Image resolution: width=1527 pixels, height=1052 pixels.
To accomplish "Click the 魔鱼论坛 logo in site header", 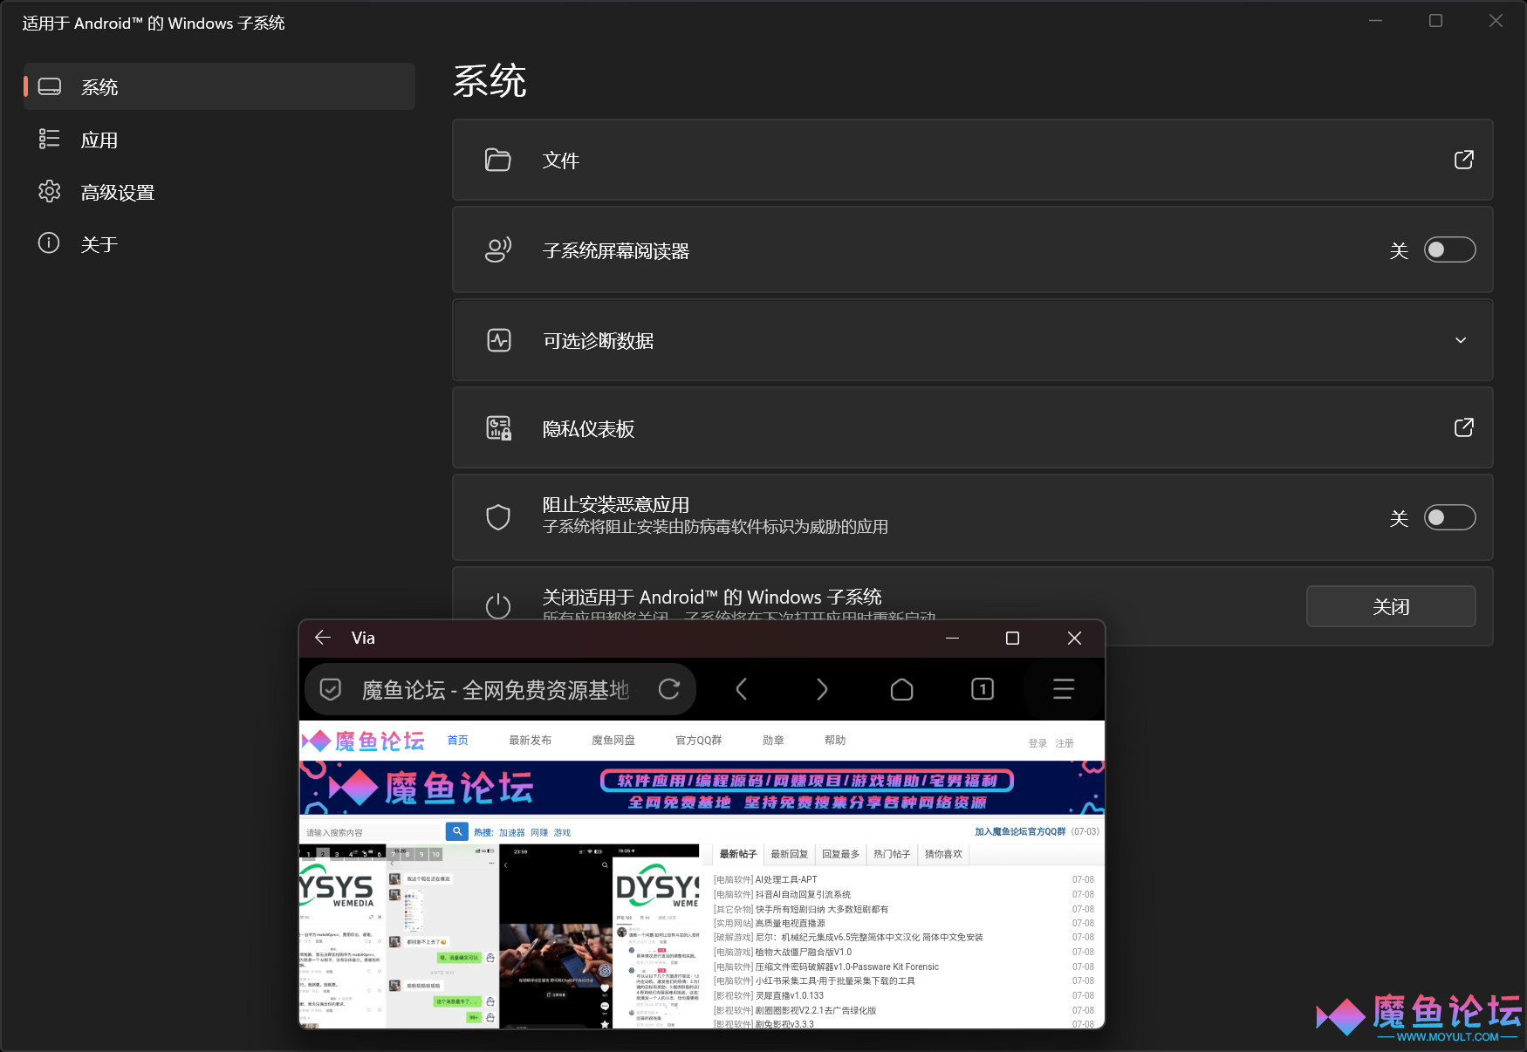I will pyautogui.click(x=363, y=741).
